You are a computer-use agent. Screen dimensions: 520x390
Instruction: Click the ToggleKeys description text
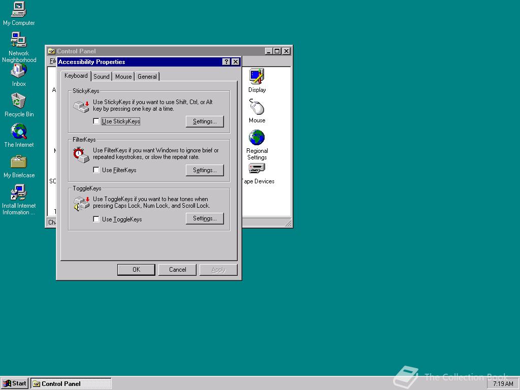[151, 202]
